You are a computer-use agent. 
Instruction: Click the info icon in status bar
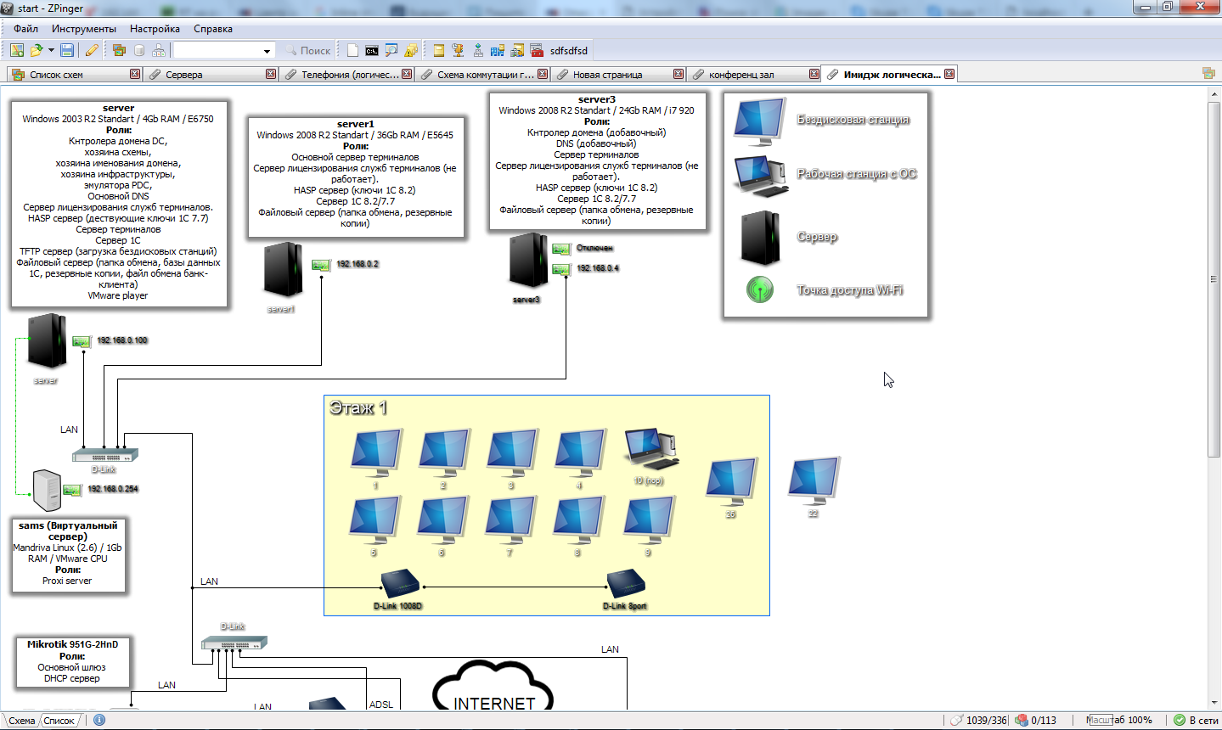point(99,720)
